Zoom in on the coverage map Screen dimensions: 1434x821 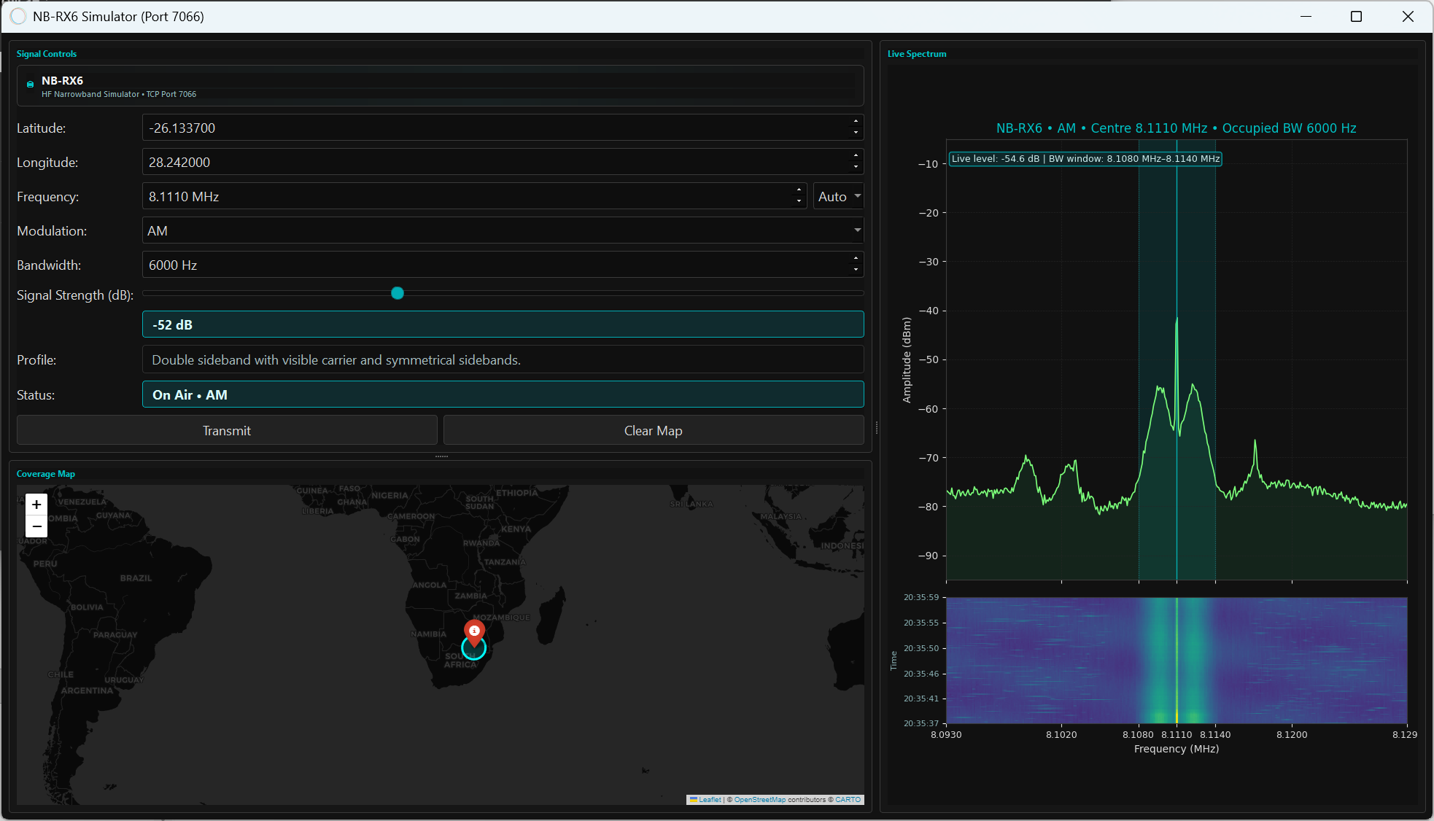coord(36,504)
